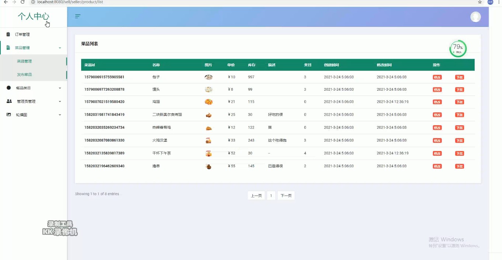Click the browser profile icon at top right

tap(490, 2)
